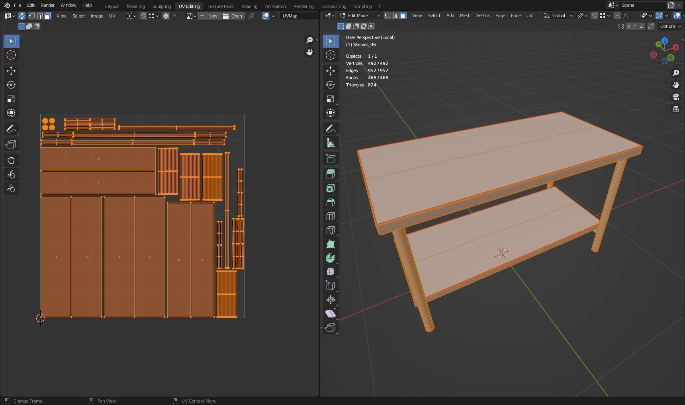Open the Edit Mode dropdown
The height and width of the screenshot is (405, 685).
pyautogui.click(x=360, y=16)
